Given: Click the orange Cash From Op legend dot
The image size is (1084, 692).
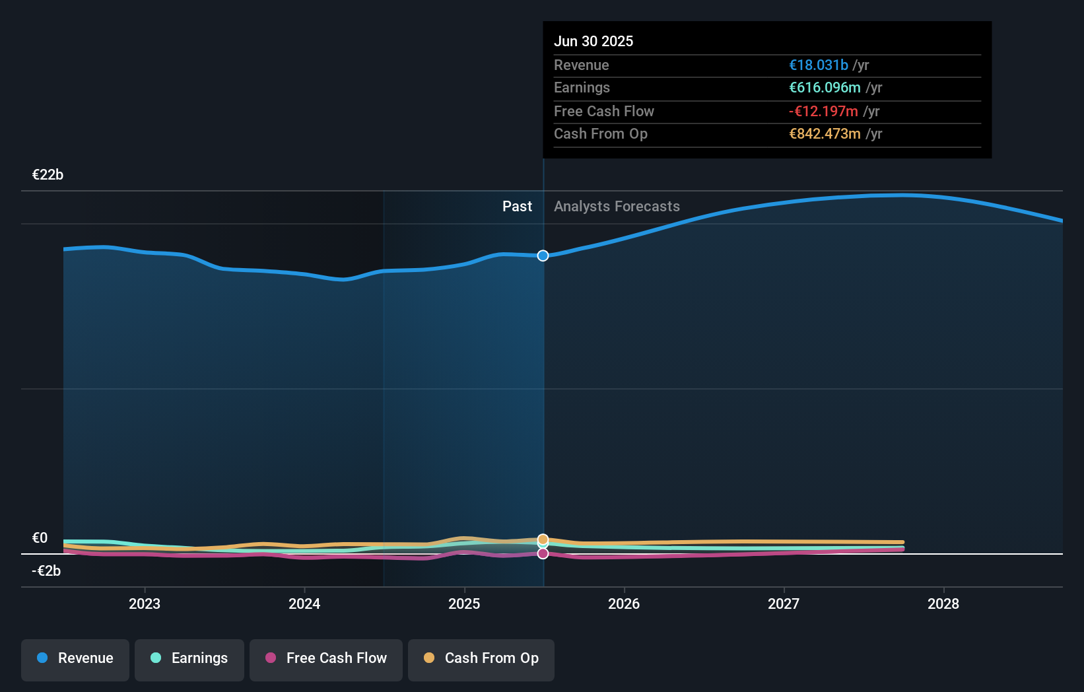Looking at the screenshot, I should (x=430, y=658).
